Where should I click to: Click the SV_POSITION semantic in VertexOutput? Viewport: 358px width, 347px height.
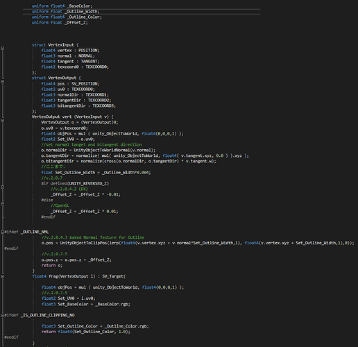85,83
